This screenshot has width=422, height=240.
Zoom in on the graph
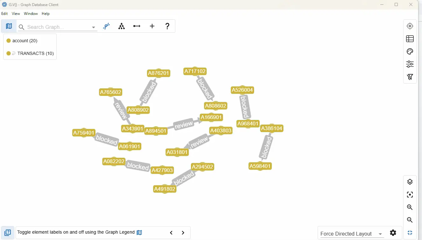click(410, 207)
